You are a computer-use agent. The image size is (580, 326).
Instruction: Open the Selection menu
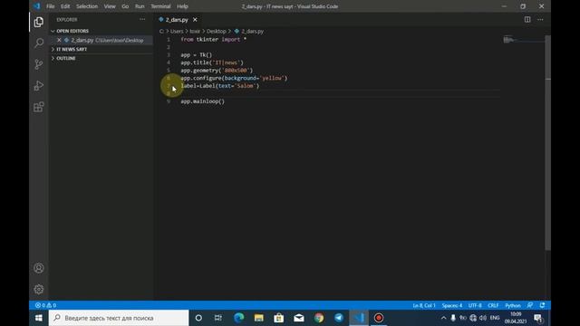click(x=87, y=6)
